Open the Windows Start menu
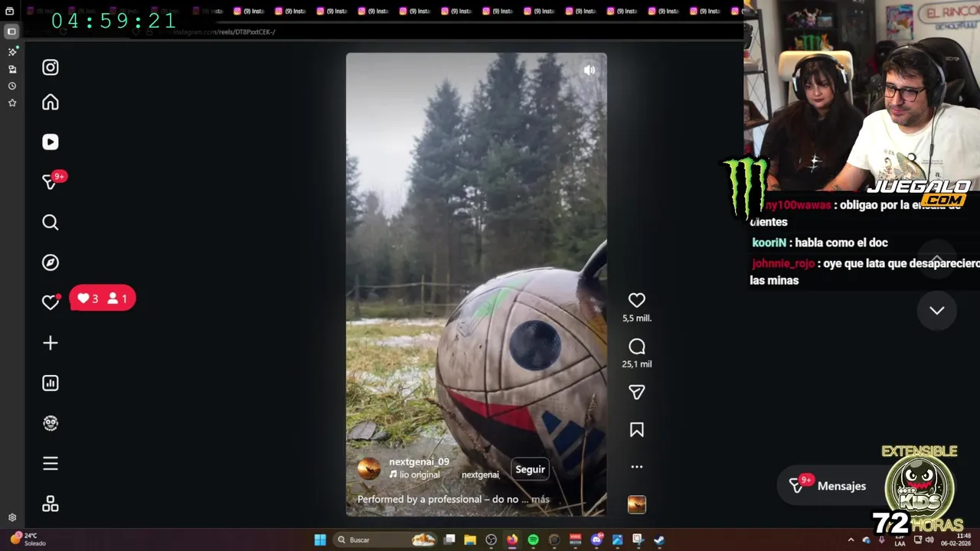 click(x=320, y=540)
